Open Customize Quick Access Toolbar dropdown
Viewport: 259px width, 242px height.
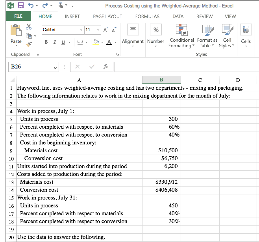[72, 6]
